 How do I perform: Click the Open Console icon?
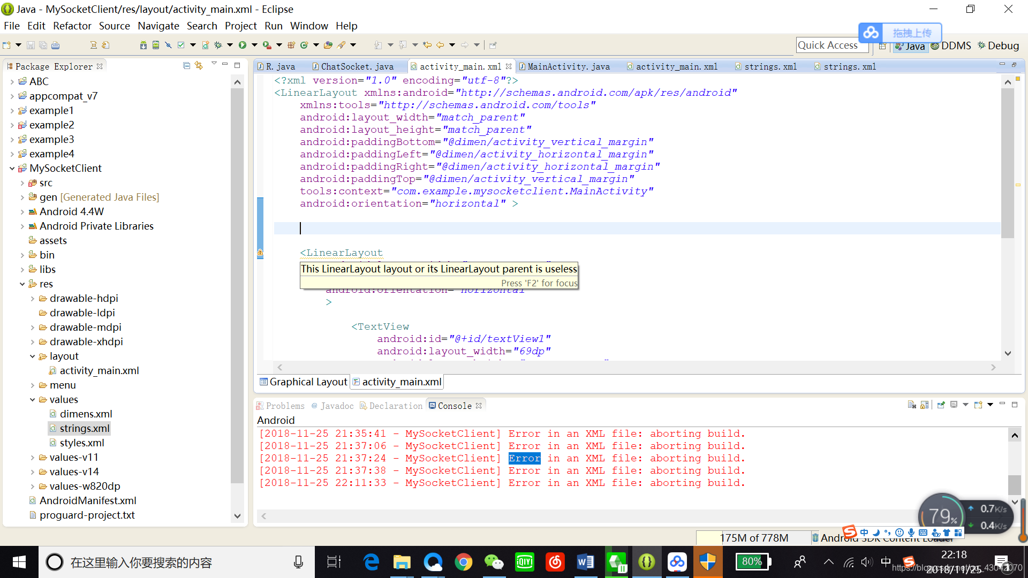(x=978, y=405)
